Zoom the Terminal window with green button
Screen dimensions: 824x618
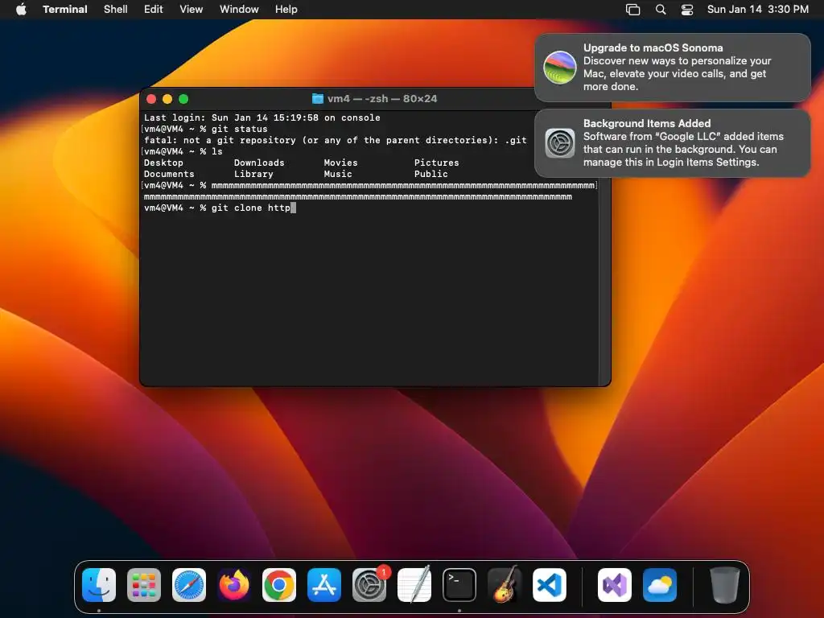(x=183, y=99)
